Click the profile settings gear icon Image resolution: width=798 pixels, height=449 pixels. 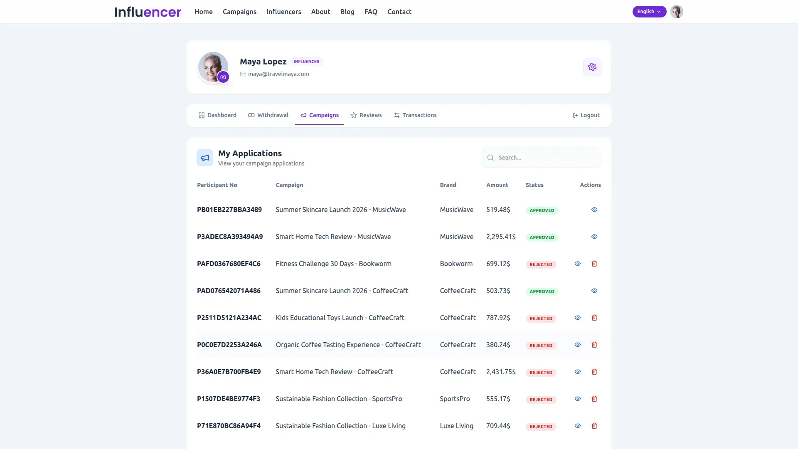[592, 67]
